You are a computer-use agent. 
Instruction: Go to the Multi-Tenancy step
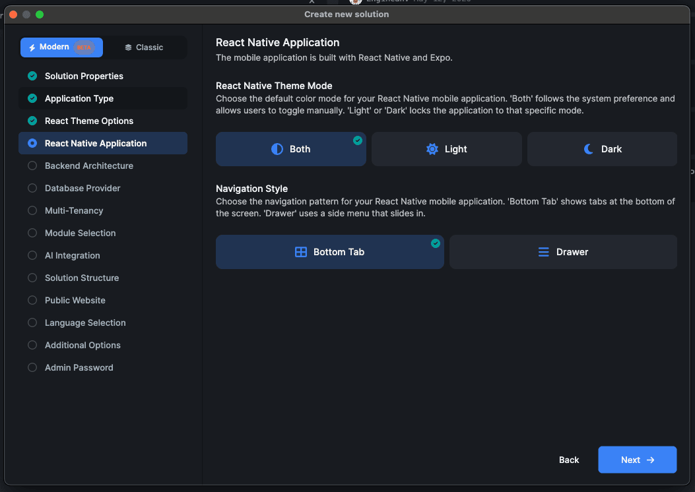(103, 210)
